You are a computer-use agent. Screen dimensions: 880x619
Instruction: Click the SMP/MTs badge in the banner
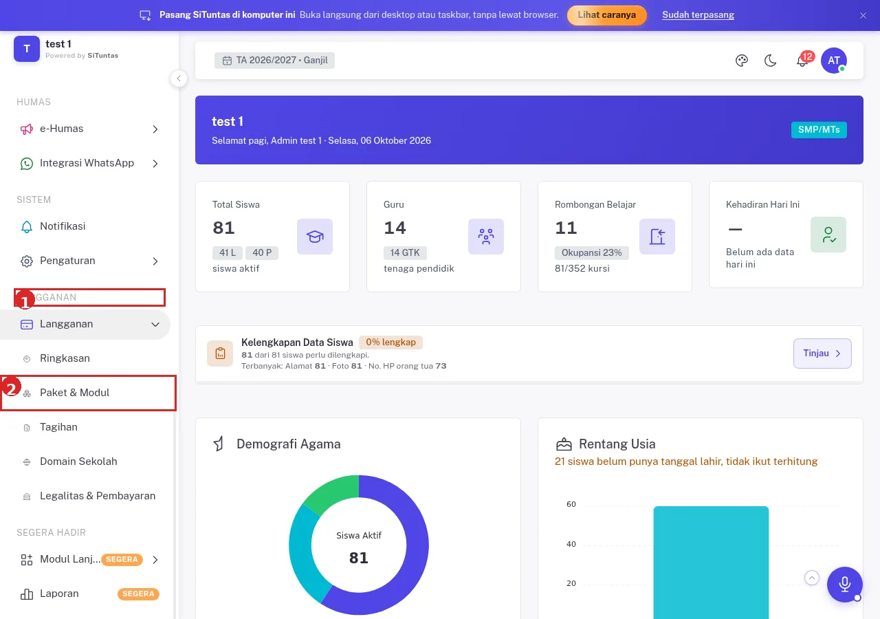[x=819, y=129]
